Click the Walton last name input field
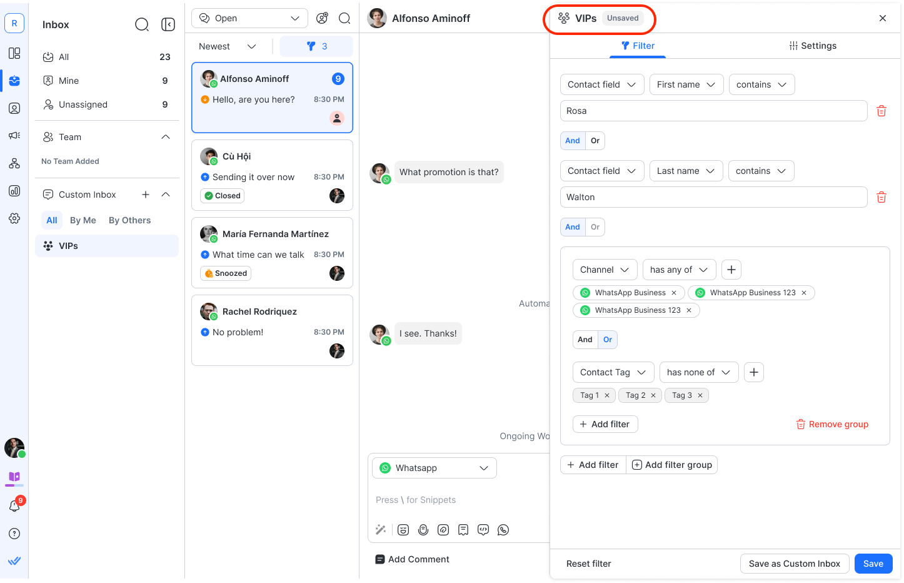The image size is (904, 583). coord(713,197)
